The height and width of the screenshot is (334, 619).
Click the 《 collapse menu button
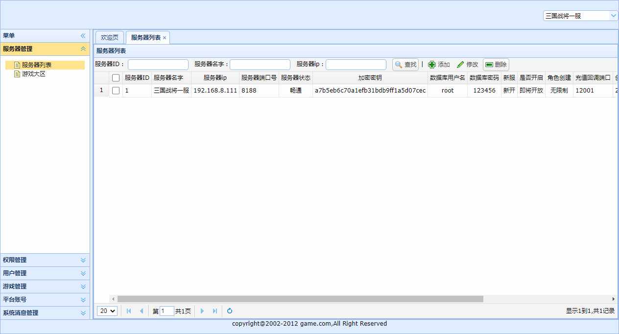(x=83, y=35)
